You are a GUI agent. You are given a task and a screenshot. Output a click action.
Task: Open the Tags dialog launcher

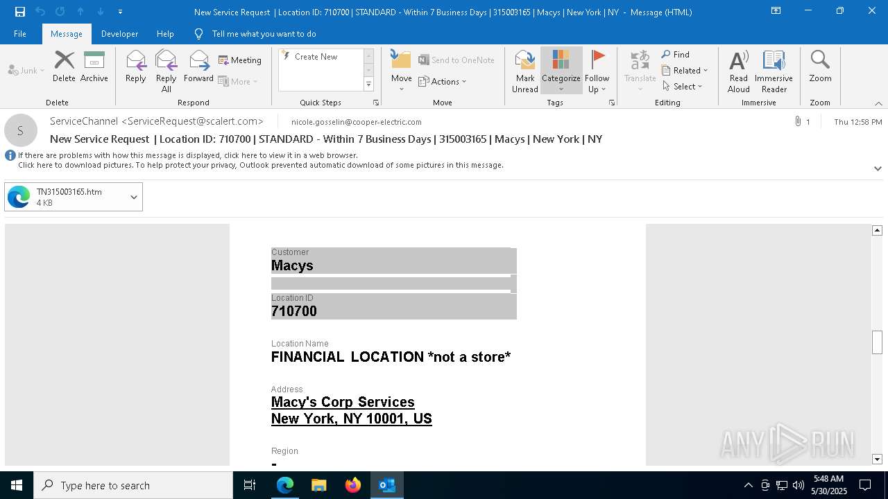tap(612, 103)
